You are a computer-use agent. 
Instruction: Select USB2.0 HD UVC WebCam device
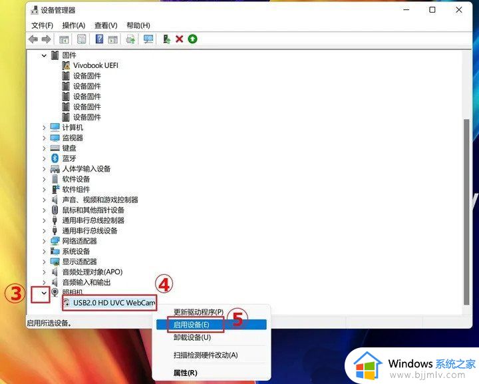[114, 303]
